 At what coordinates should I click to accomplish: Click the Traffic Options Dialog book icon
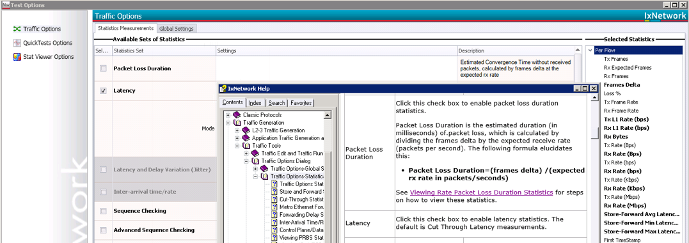click(255, 161)
